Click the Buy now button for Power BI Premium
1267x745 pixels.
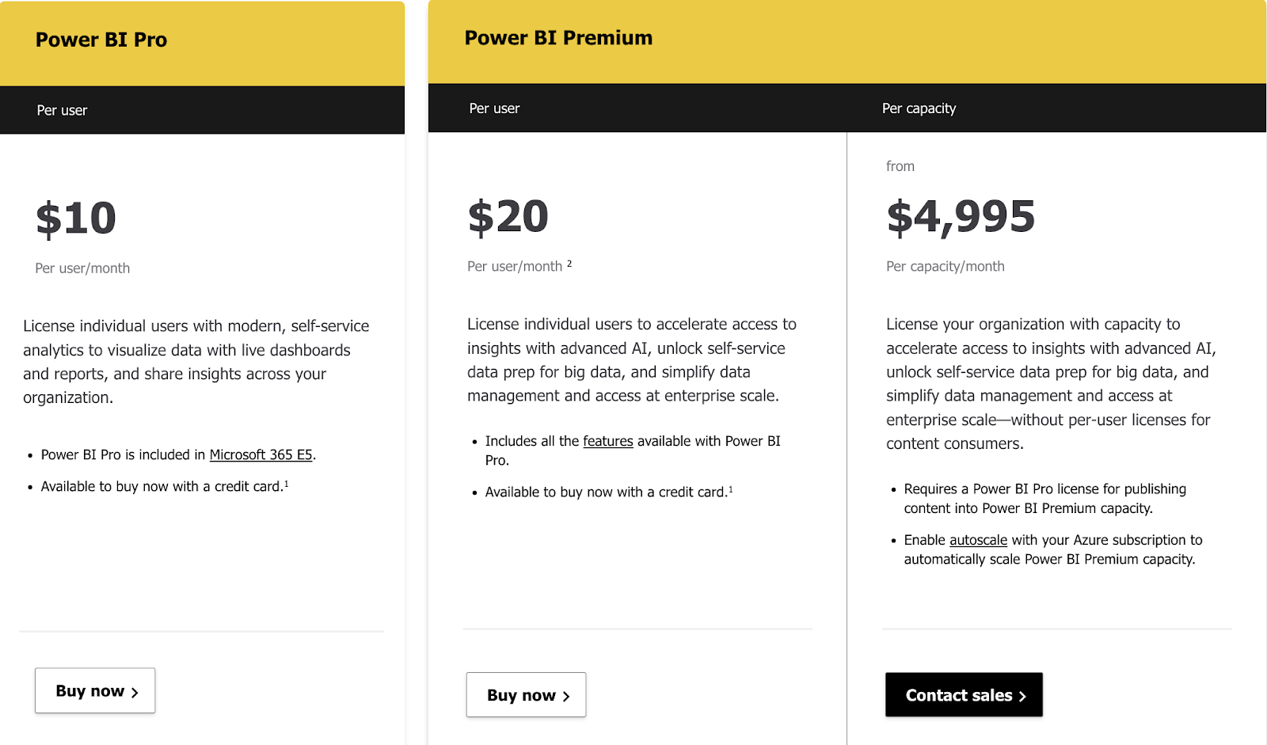point(525,694)
